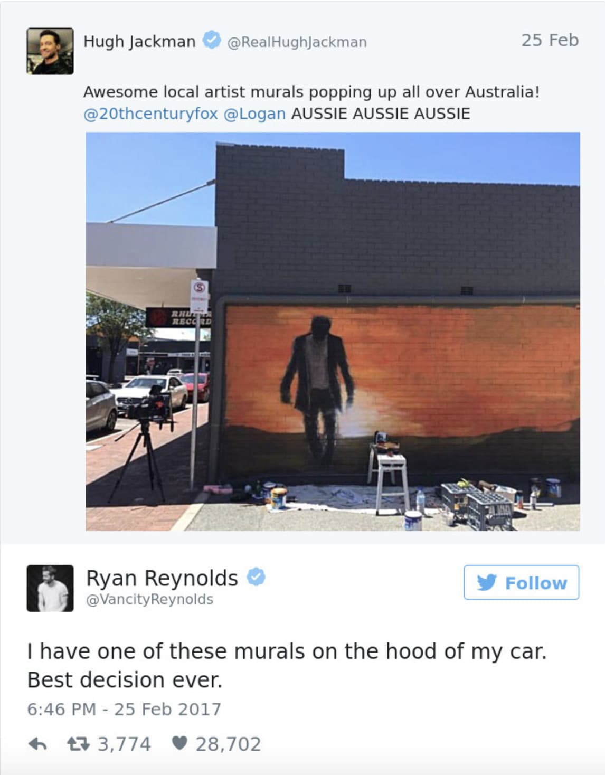605x775 pixels.
Task: Click Ryan Reynolds' verified badge
Action: click(256, 577)
